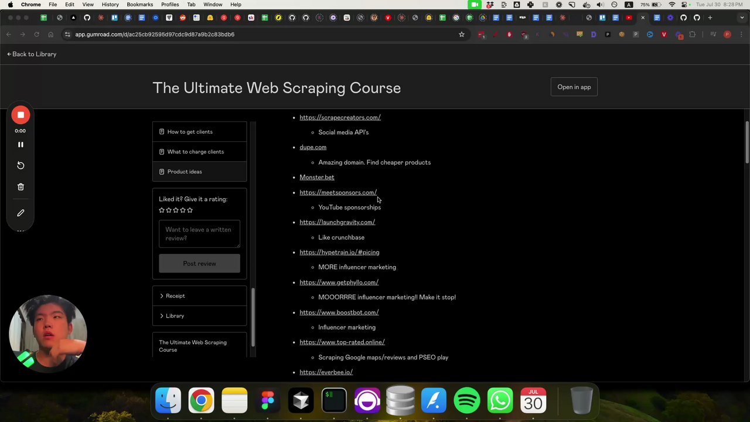
Task: Click the sidebar scrollbar thumb
Action: pyautogui.click(x=253, y=318)
